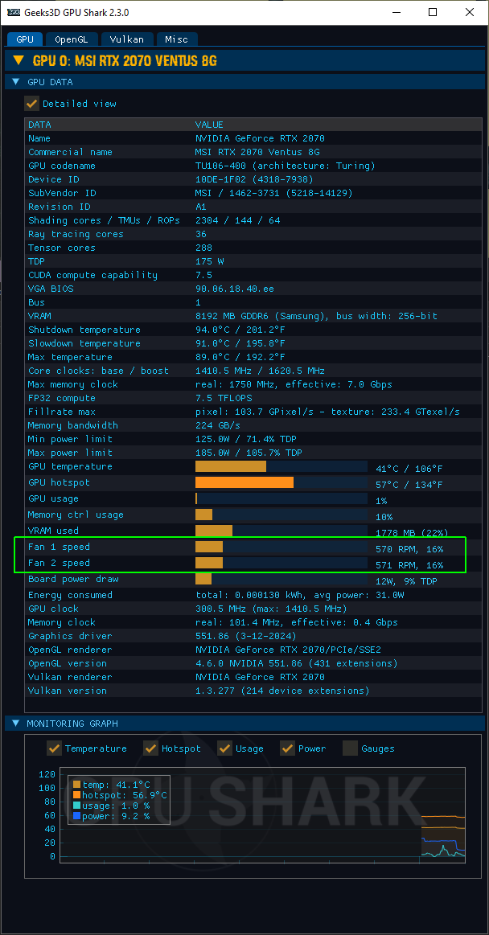489x935 pixels.
Task: Select the Name row label
Action: click(39, 138)
